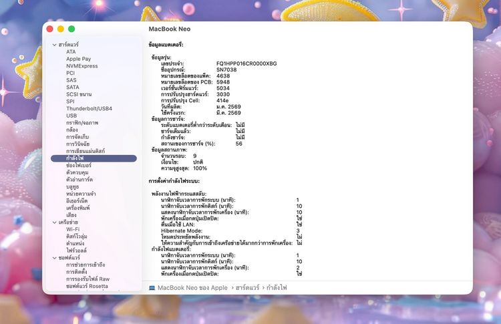Select ดิสก์โวลุ่ม in the sidebar
This screenshot has height=324, width=501.
click(x=76, y=236)
